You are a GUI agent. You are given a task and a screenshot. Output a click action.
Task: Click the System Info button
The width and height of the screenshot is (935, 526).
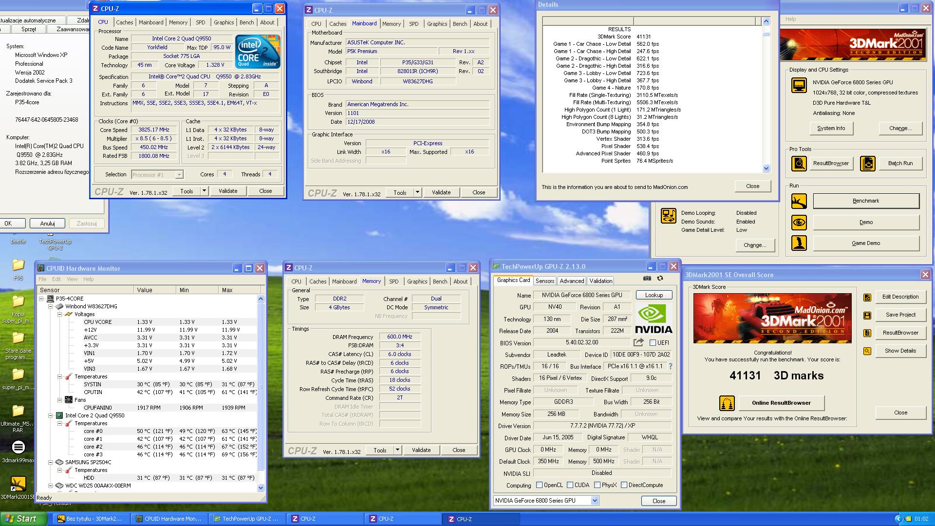click(x=831, y=129)
